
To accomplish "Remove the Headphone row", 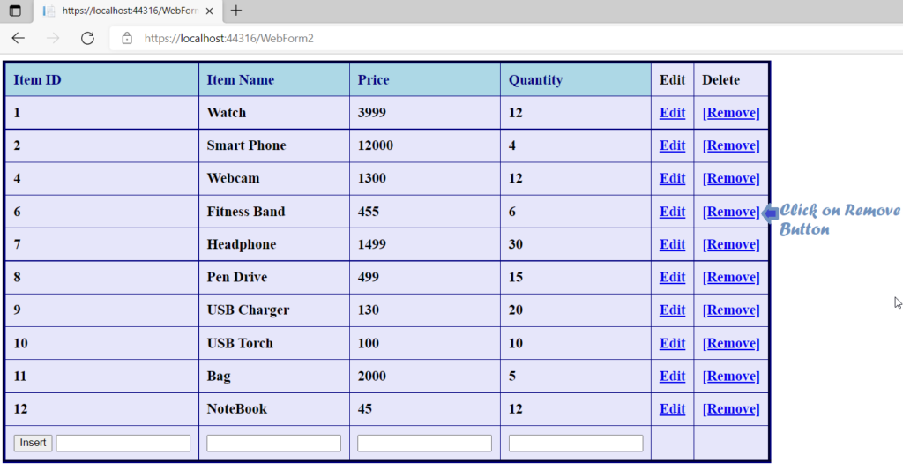I will pos(731,244).
